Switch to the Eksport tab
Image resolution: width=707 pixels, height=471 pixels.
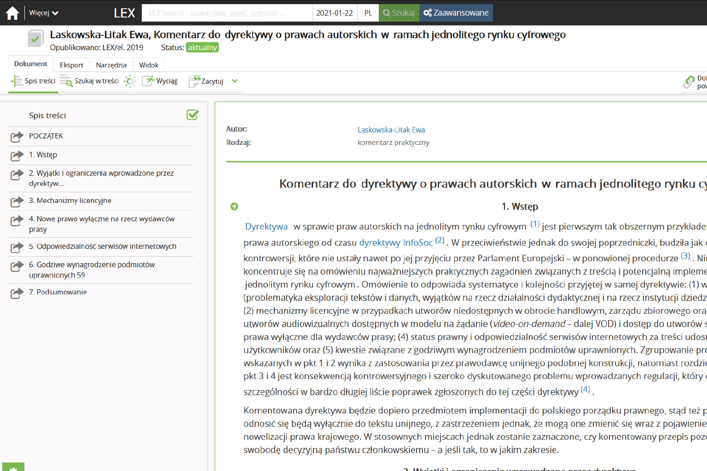pos(71,65)
